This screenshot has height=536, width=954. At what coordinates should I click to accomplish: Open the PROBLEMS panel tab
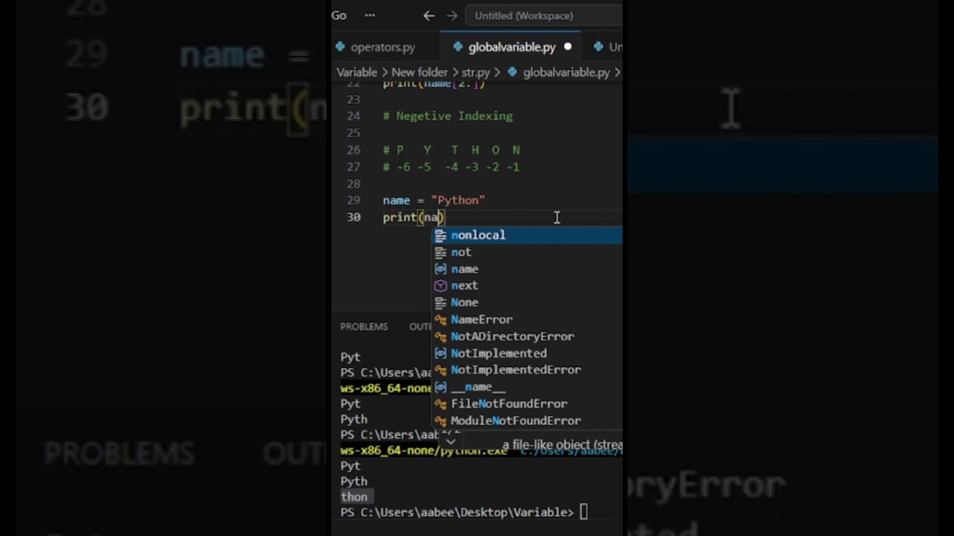click(364, 327)
